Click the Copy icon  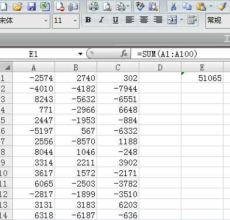pos(187,6)
